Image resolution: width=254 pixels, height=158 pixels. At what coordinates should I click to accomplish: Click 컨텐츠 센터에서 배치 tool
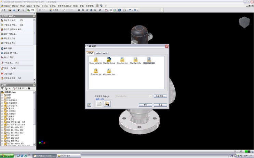pyautogui.click(x=12, y=30)
